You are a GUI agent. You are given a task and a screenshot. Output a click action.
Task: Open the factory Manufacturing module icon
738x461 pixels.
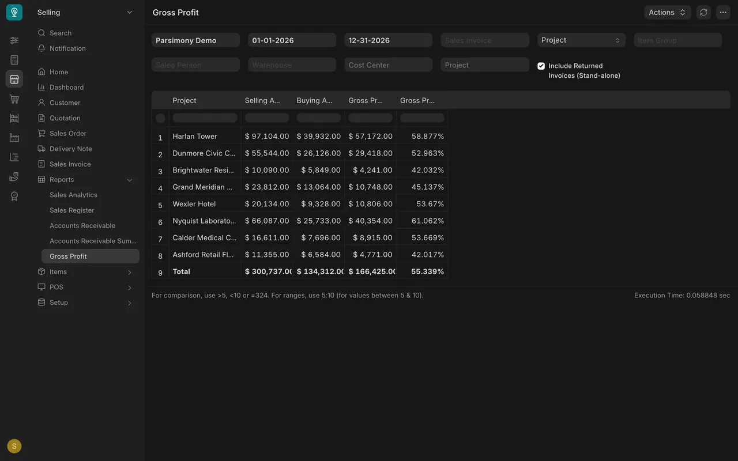(14, 138)
